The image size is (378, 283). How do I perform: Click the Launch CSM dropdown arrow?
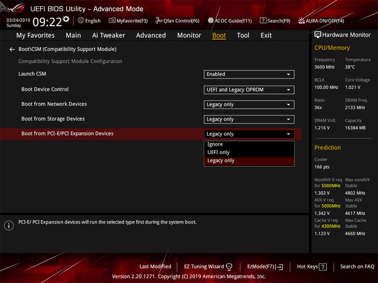tap(288, 74)
